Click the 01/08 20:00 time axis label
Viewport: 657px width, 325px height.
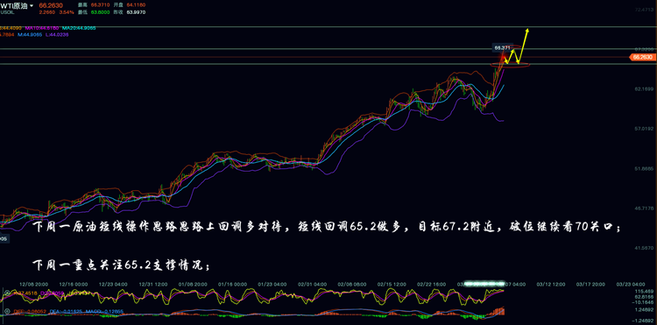point(193,285)
